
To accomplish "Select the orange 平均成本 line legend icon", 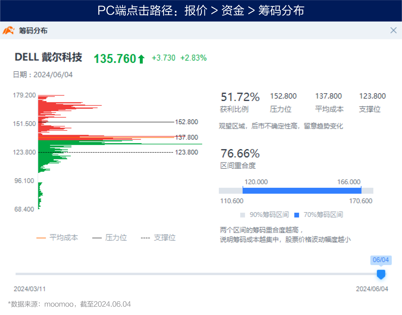I will (42, 238).
